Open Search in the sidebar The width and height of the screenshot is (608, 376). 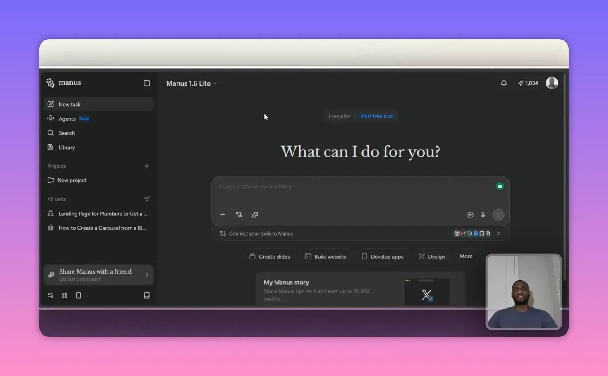coord(98,133)
